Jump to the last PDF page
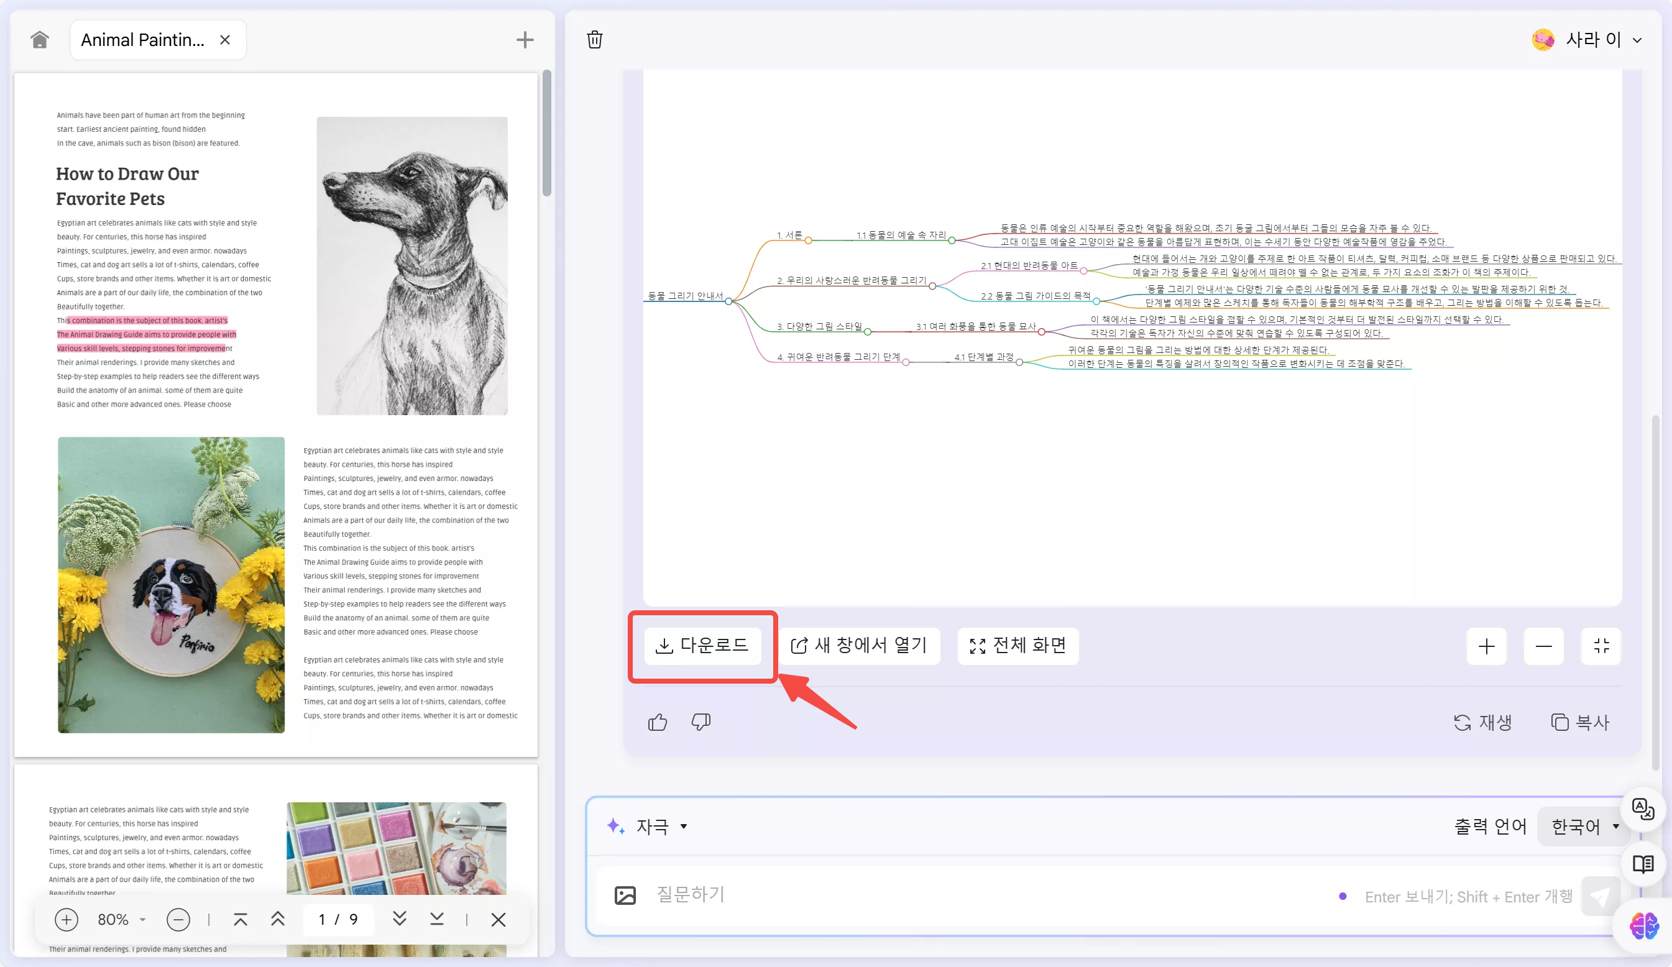1672x967 pixels. 436,919
